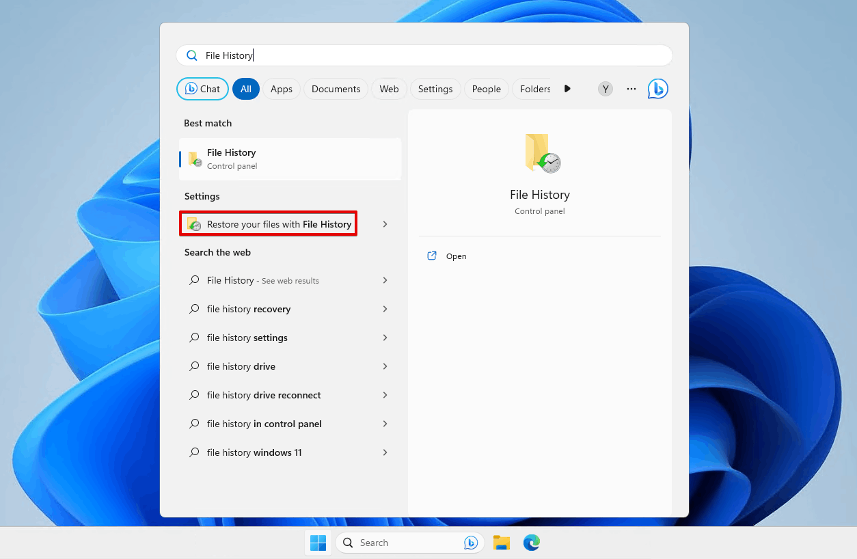Switch to the People filter
Image resolution: width=857 pixels, height=559 pixels.
(487, 89)
